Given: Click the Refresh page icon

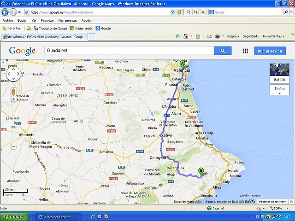Looking at the screenshot, I should 195,12.
